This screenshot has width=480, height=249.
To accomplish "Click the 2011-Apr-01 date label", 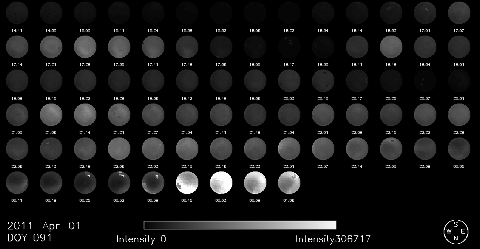I will (x=44, y=226).
